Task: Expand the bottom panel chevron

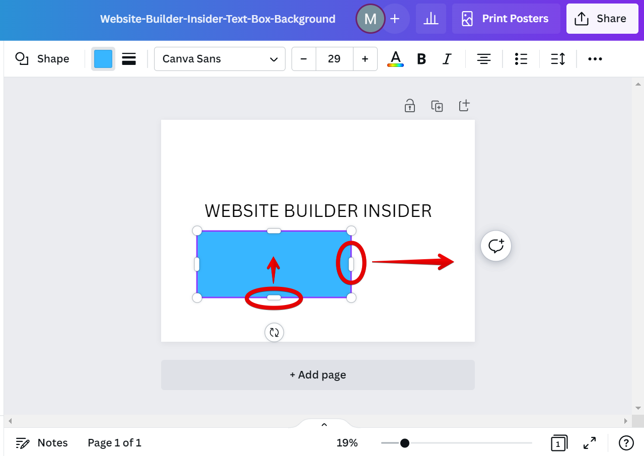Action: click(x=324, y=424)
